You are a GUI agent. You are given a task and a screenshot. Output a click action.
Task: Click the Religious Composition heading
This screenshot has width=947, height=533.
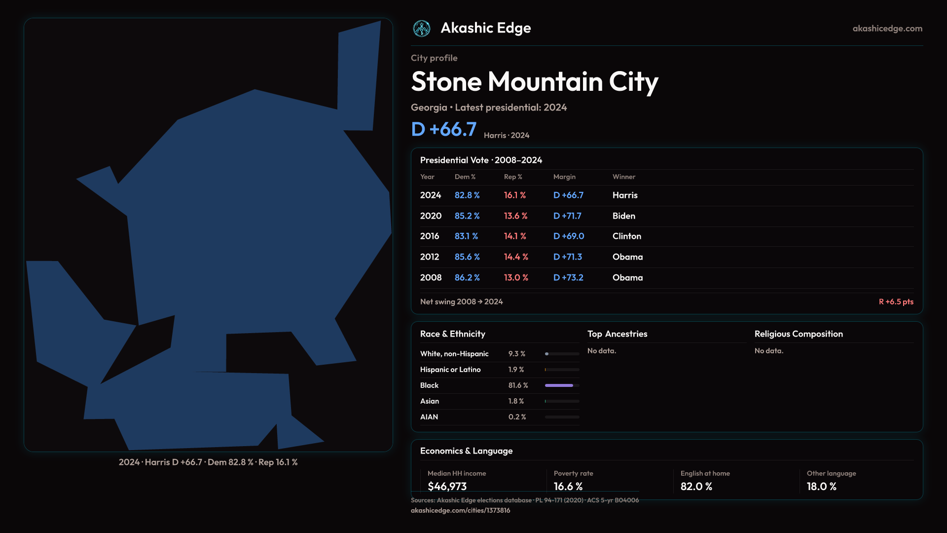point(798,334)
